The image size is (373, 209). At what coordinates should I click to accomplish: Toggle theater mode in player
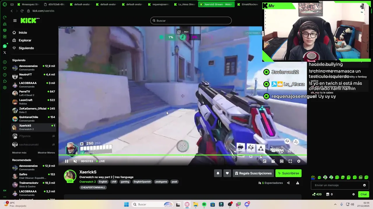[281, 161]
